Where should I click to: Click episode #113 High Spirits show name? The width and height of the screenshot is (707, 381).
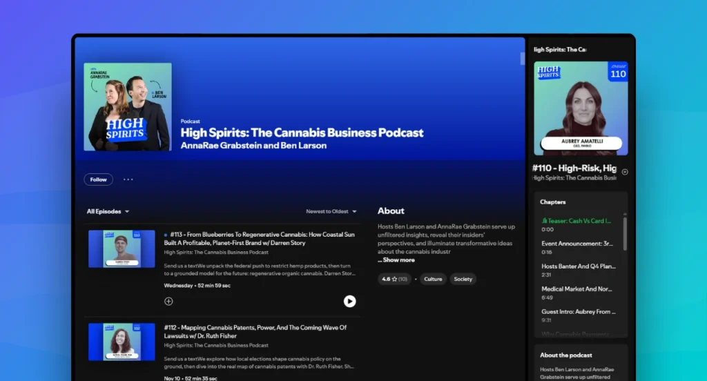coord(216,253)
